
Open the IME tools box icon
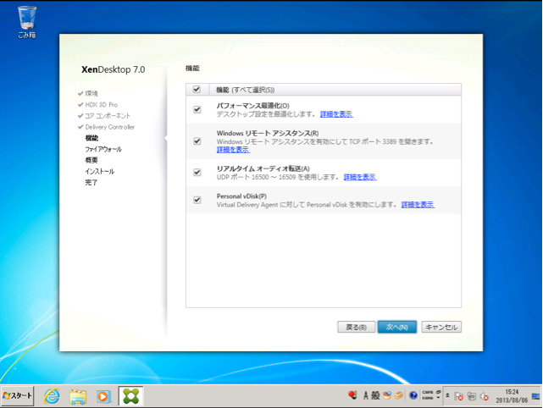tap(399, 395)
